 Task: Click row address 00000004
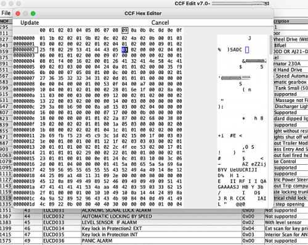tap(24, 61)
